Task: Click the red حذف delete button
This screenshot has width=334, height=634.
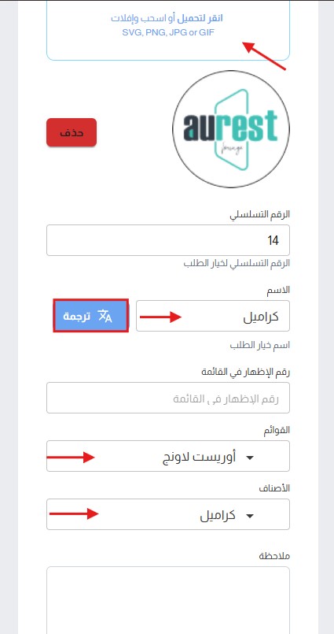Action: pyautogui.click(x=72, y=132)
